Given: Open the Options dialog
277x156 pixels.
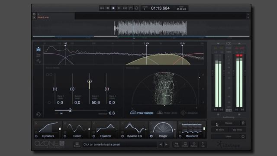Looking at the screenshot, I should 194,144.
